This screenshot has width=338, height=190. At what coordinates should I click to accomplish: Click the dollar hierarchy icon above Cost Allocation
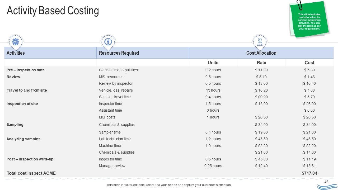pyautogui.click(x=260, y=41)
